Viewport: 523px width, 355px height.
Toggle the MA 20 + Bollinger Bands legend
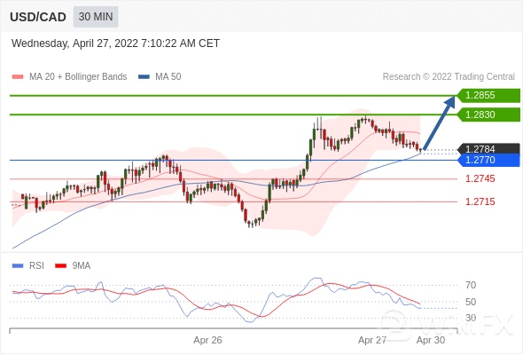(78, 77)
